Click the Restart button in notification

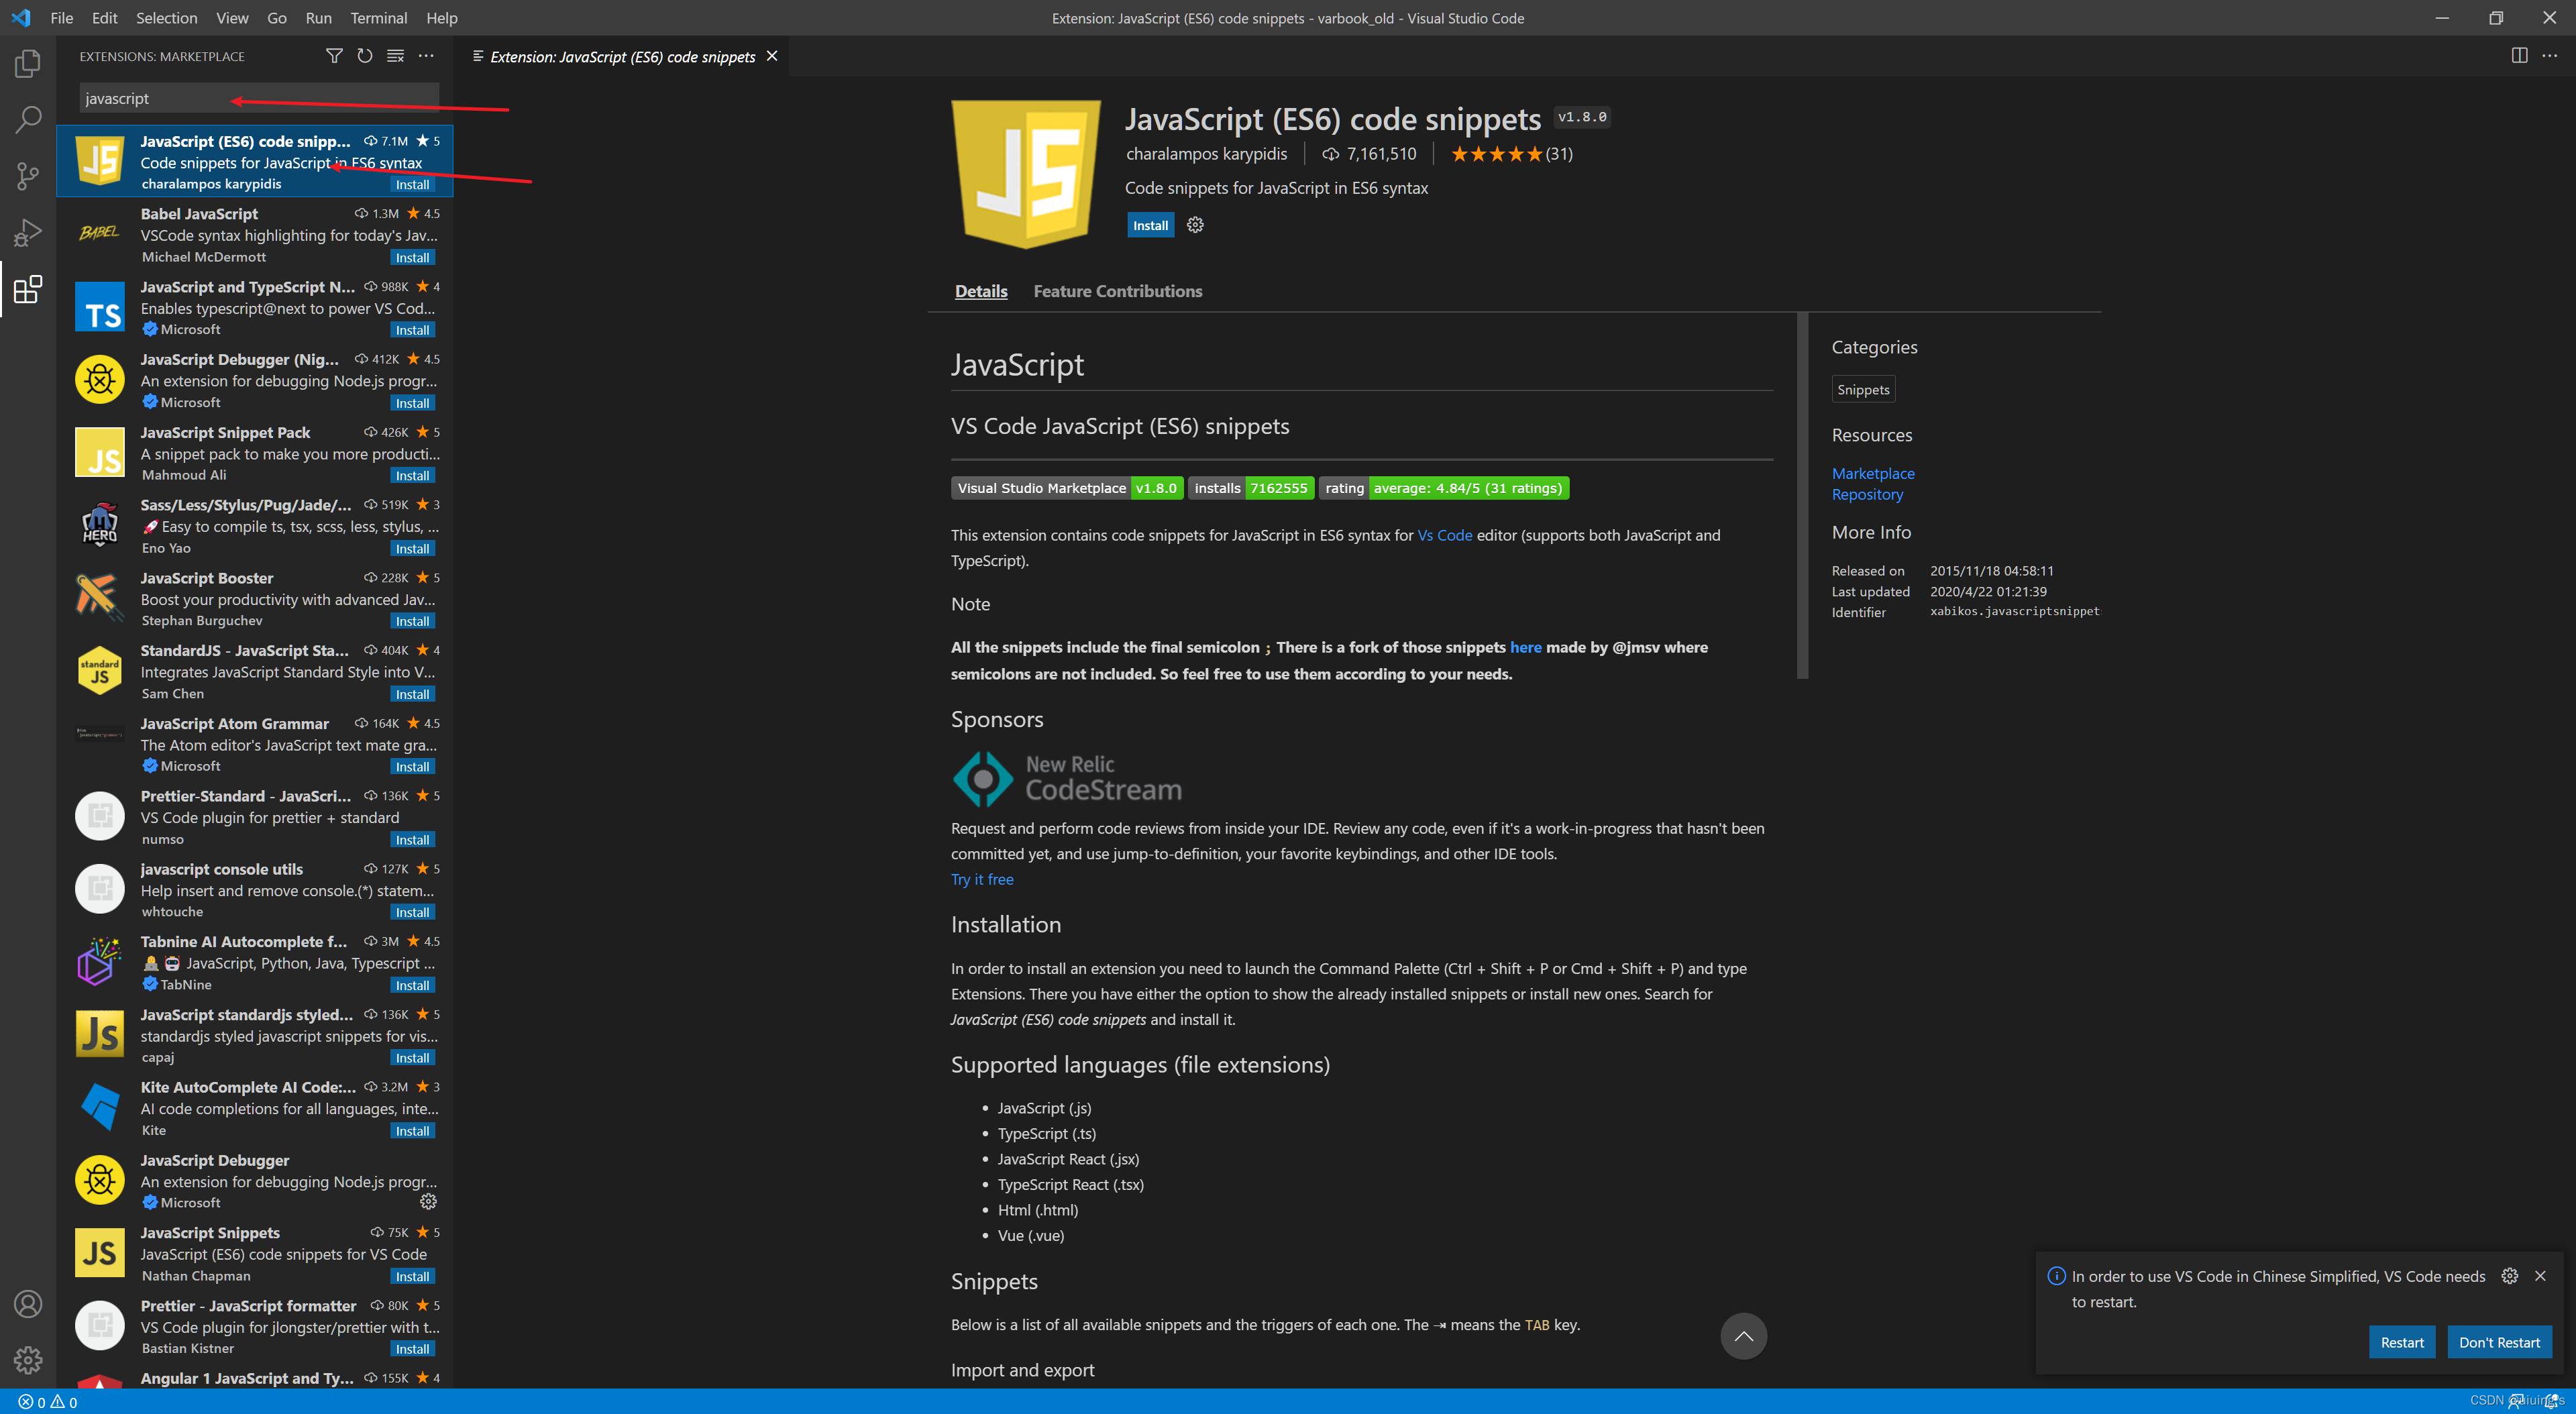[x=2401, y=1342]
